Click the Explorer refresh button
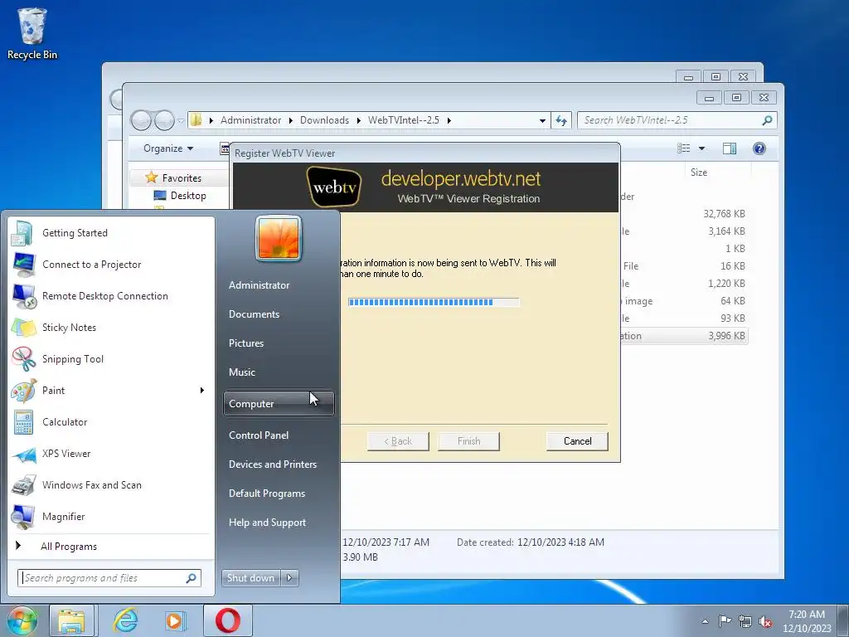The width and height of the screenshot is (849, 637). click(x=561, y=120)
